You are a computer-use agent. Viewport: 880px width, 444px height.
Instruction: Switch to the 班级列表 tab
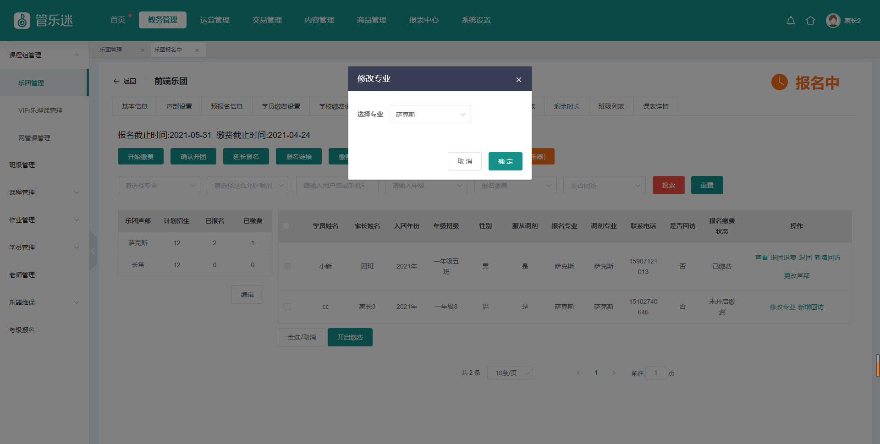click(x=611, y=106)
